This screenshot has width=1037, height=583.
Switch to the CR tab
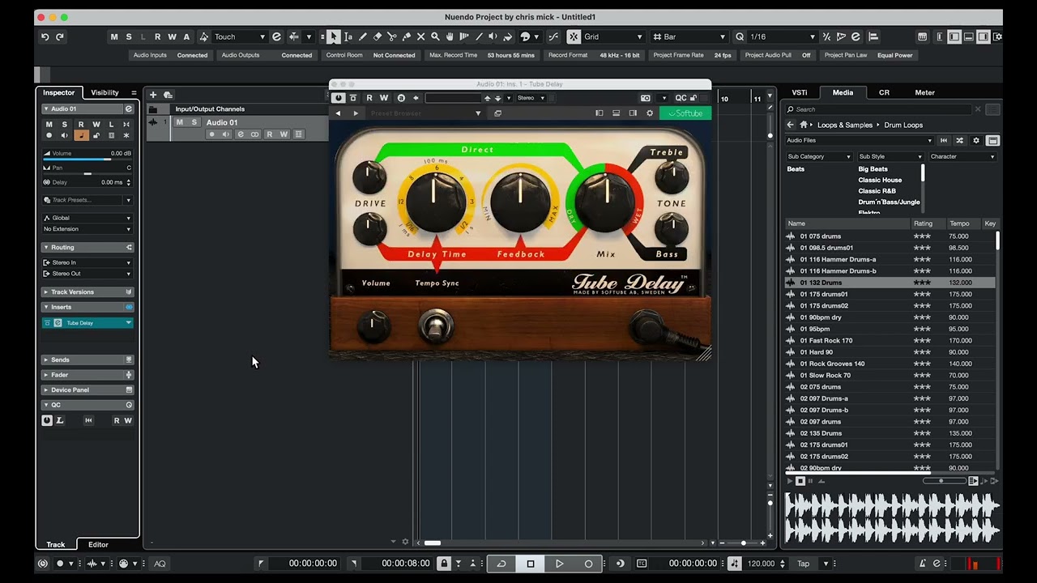[884, 92]
